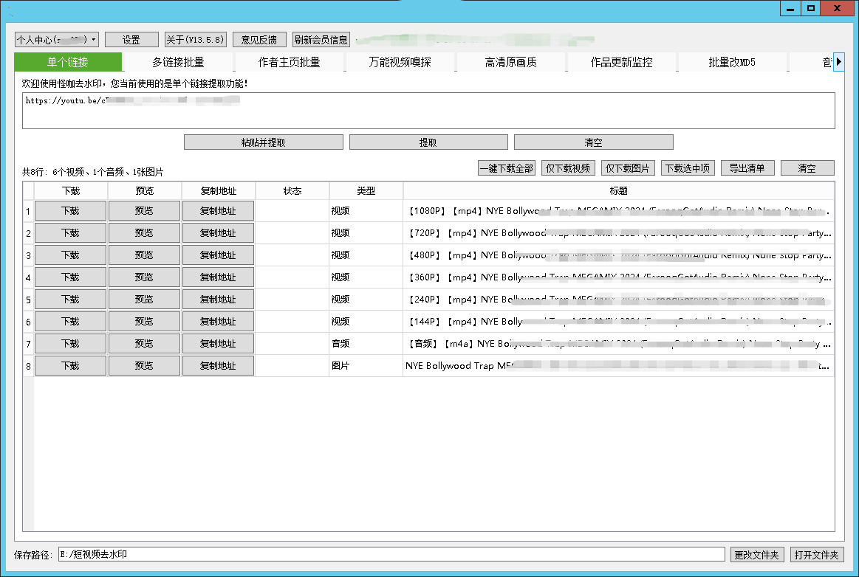Export the list with 导出清单

point(747,168)
